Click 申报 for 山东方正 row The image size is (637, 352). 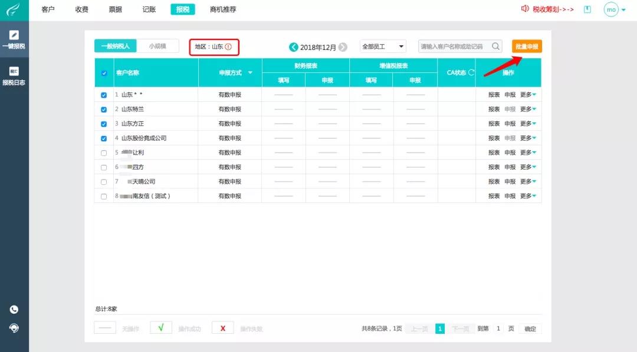point(510,123)
